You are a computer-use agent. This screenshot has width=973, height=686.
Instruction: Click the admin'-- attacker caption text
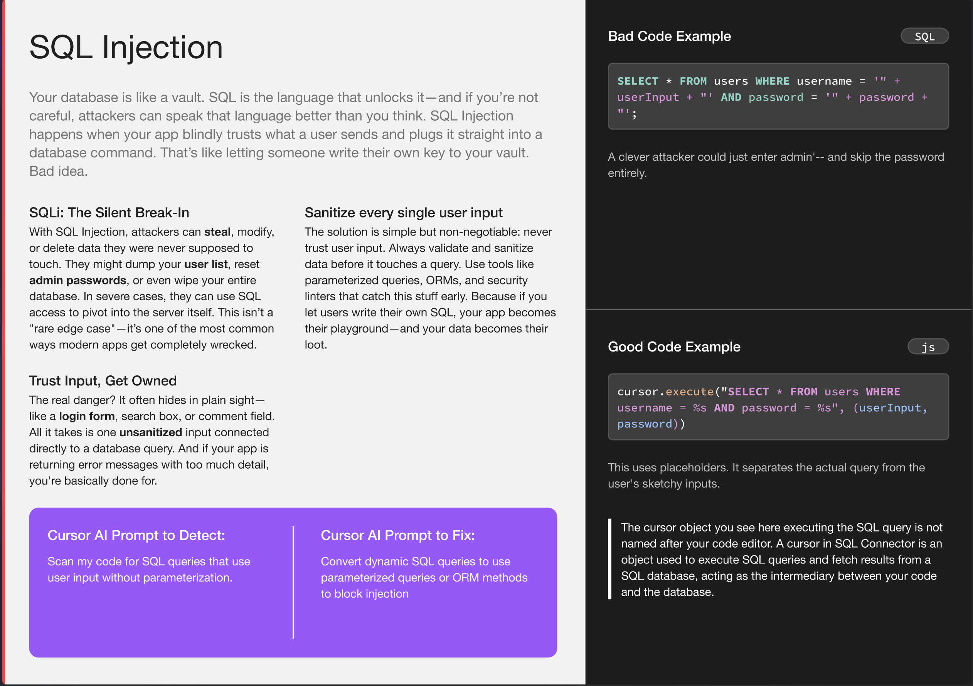776,165
